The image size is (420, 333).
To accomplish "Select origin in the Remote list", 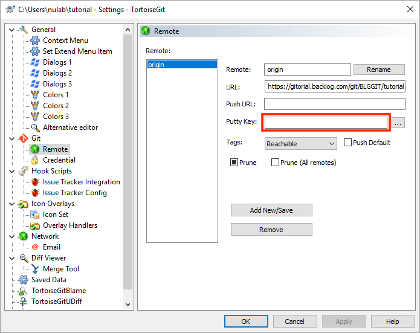I will click(x=182, y=65).
